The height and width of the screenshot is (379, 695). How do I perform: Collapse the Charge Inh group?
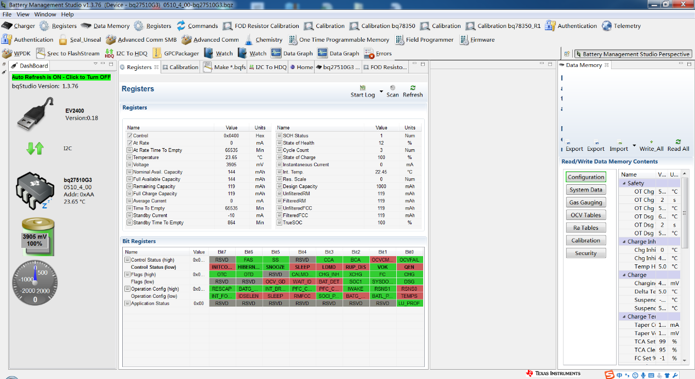click(x=623, y=241)
